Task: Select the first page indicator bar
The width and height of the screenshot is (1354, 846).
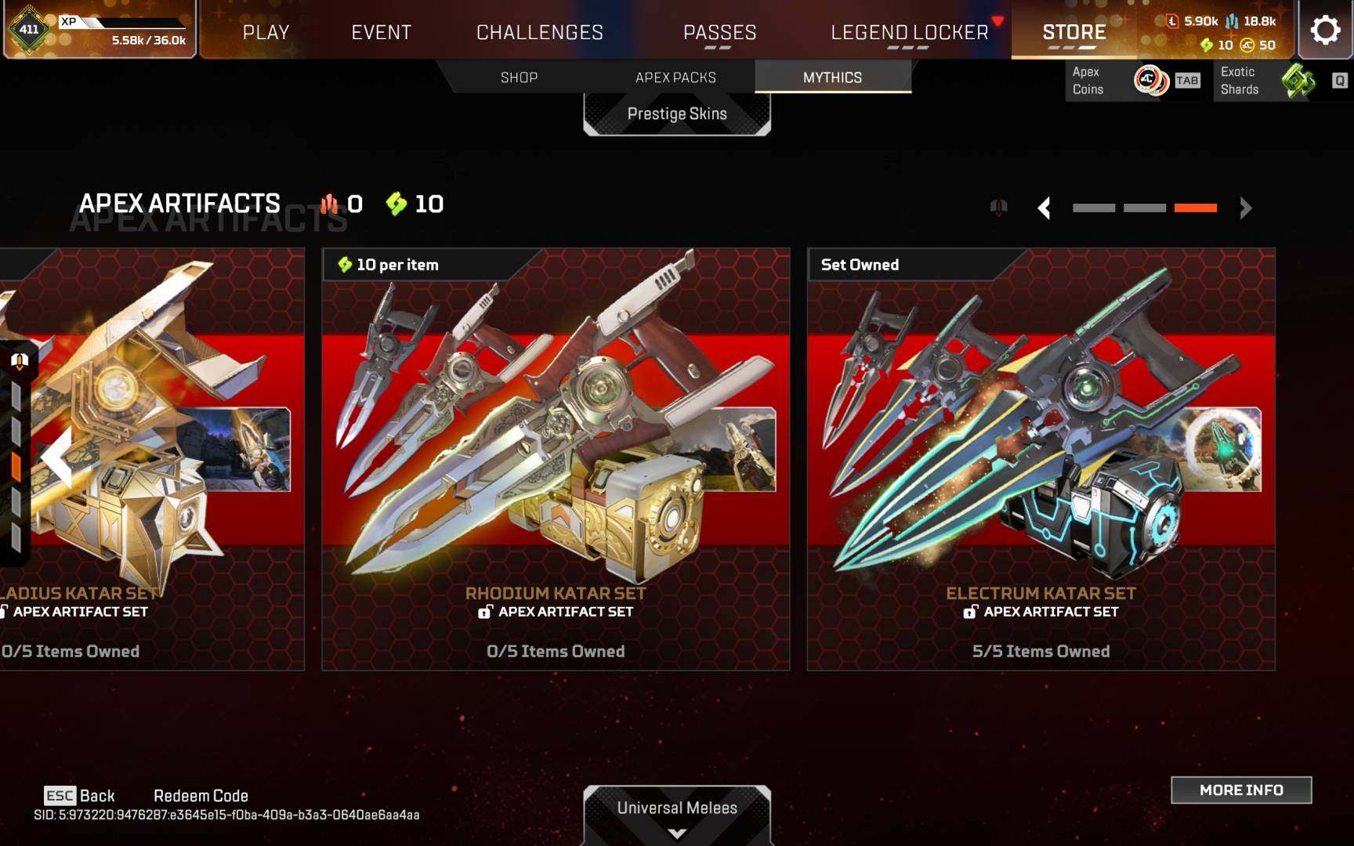Action: point(1094,208)
